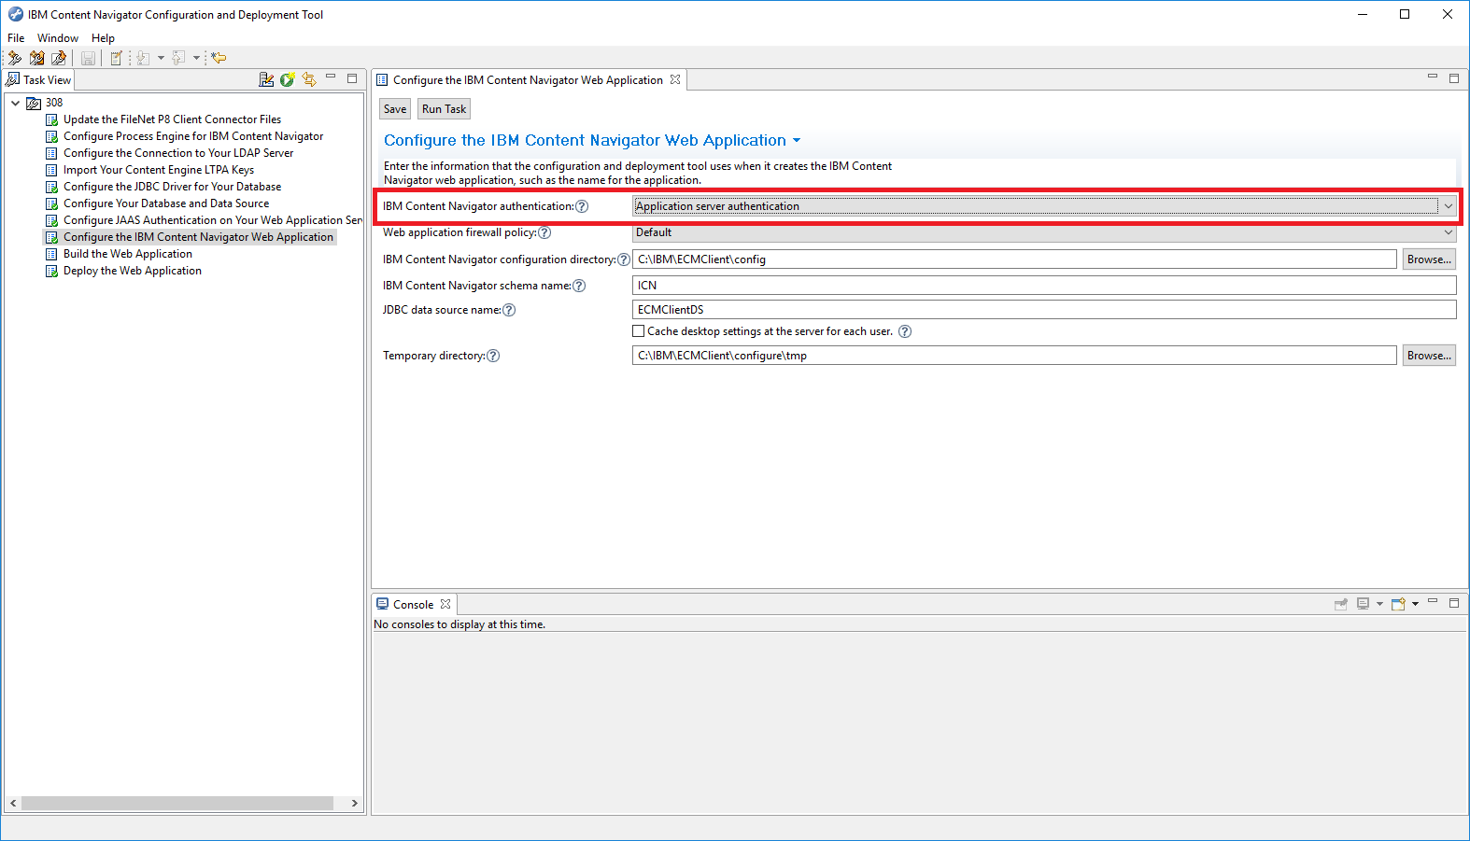Click help icon after cache desktop settings
1470x841 pixels.
pos(905,331)
